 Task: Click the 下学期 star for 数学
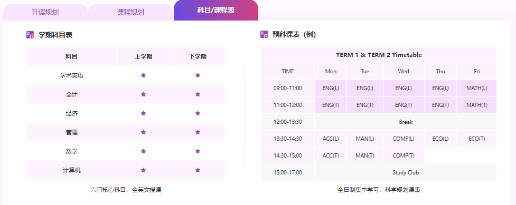(x=198, y=151)
